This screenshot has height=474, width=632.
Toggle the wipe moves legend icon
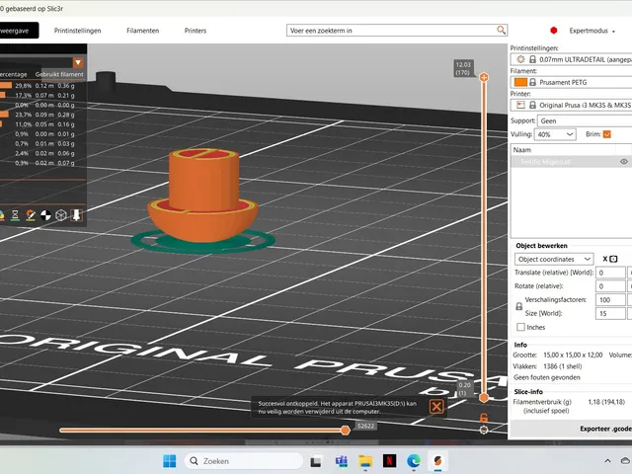[x=31, y=215]
